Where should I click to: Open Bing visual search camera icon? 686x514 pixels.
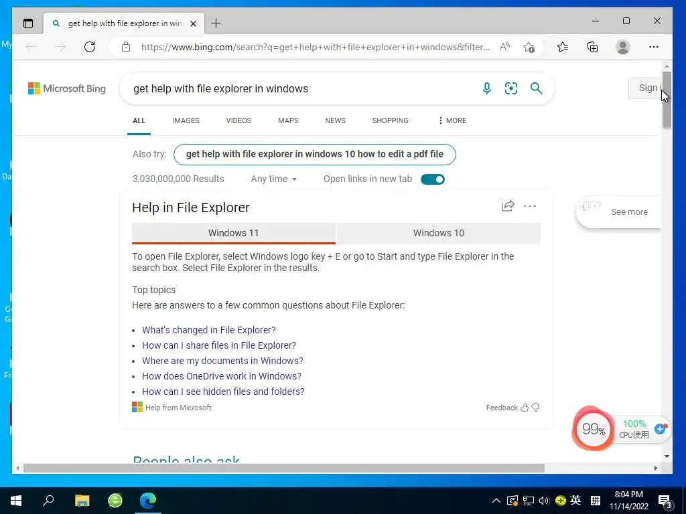[511, 88]
